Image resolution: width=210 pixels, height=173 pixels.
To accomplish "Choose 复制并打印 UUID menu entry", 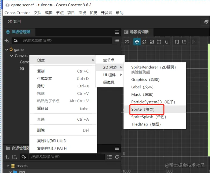I will click(x=63, y=141).
